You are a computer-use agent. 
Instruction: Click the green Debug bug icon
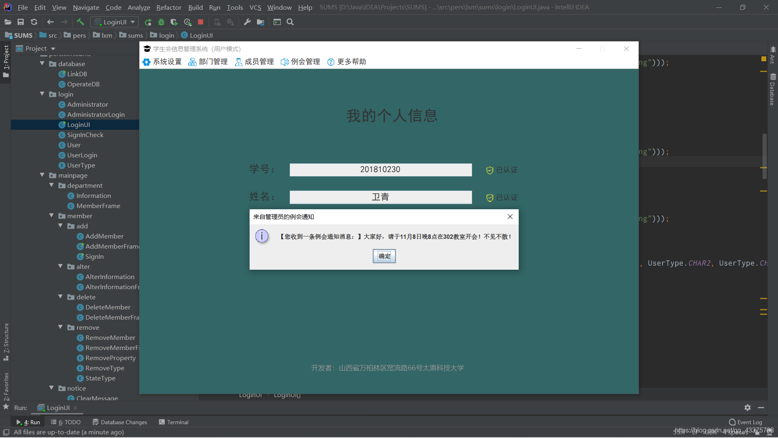coord(161,22)
